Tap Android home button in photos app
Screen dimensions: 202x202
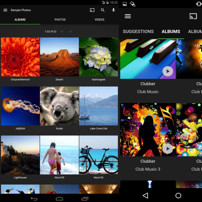point(60,199)
